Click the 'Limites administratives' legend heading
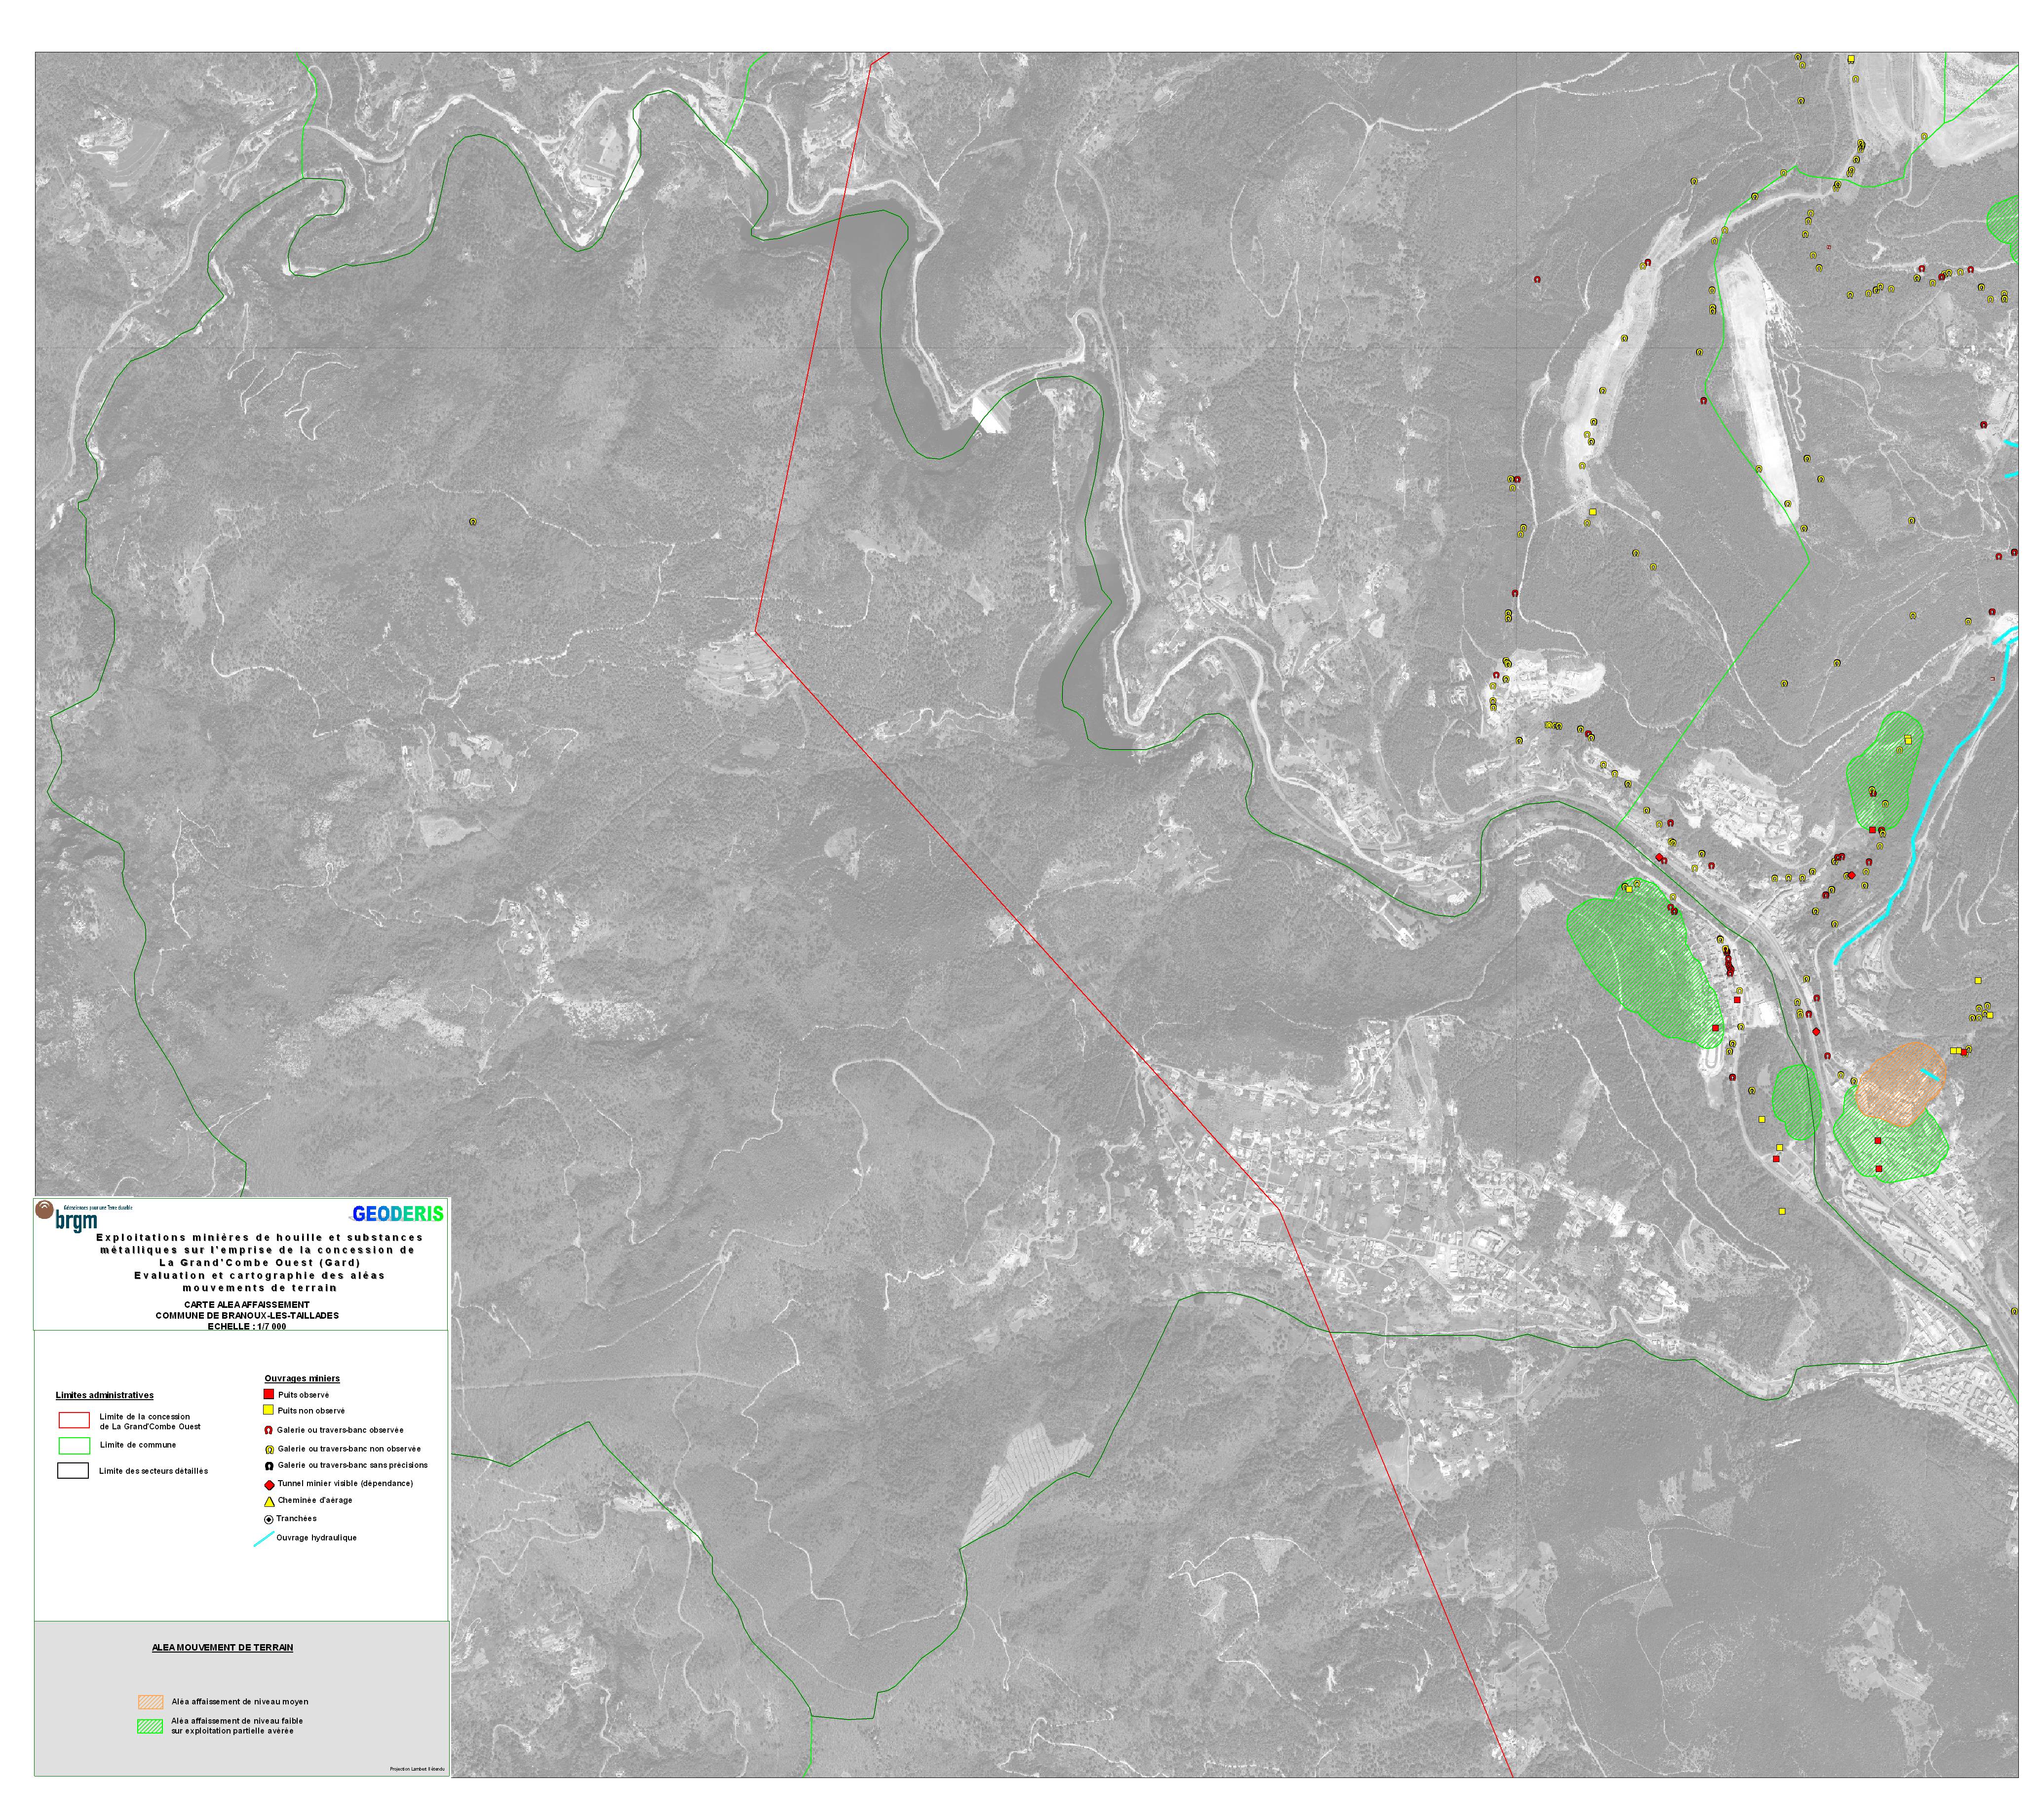The height and width of the screenshot is (1818, 2044). (104, 1395)
